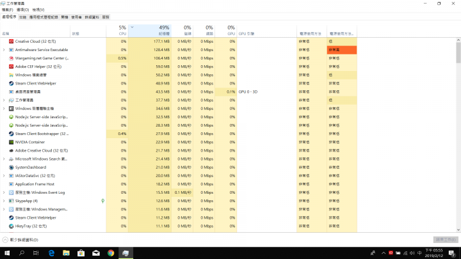Click the Antimalware Service Executable icon
Screen dimensions: 461x259
[11, 50]
